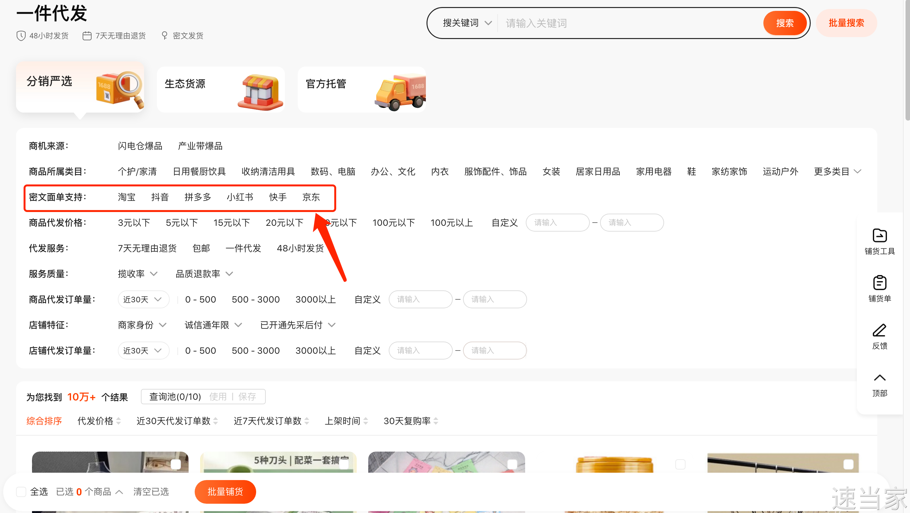Screen dimensions: 910x513
Task: Toggle the 全选 checkbox
Action: coord(21,492)
